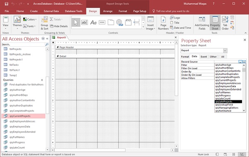Image resolution: width=249 pixels, height=157 pixels.
Task: Collapse the Queries group in navigation pane
Action: 42,80
